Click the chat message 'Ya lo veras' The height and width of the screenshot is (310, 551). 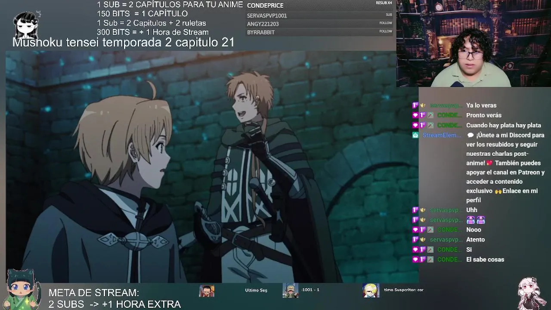click(x=481, y=105)
